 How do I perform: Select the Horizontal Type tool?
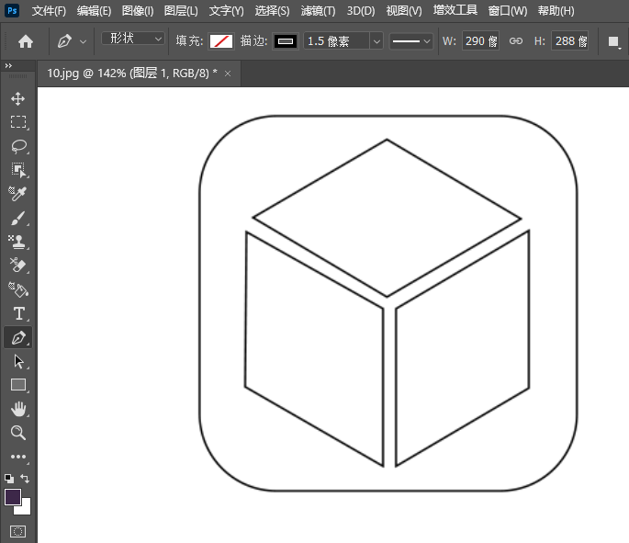[18, 313]
